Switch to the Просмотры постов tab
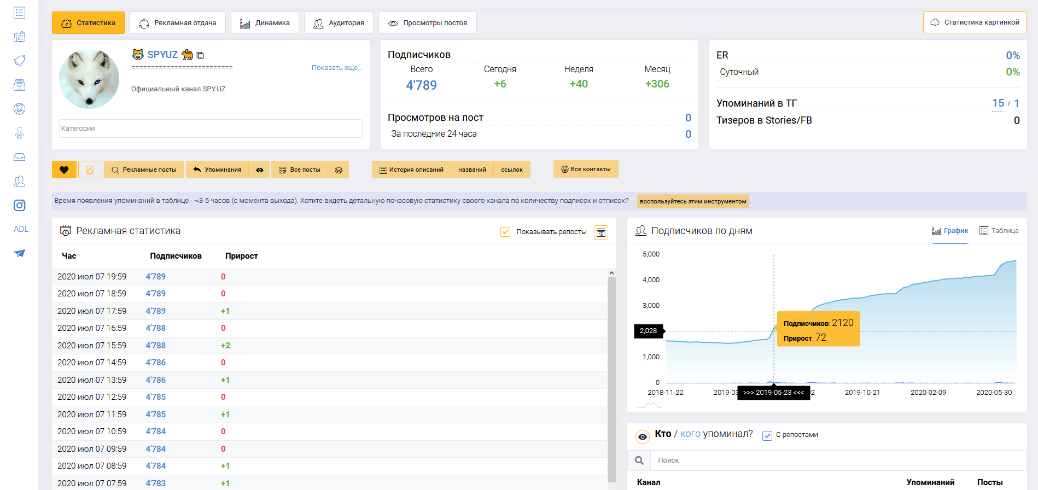 point(428,23)
